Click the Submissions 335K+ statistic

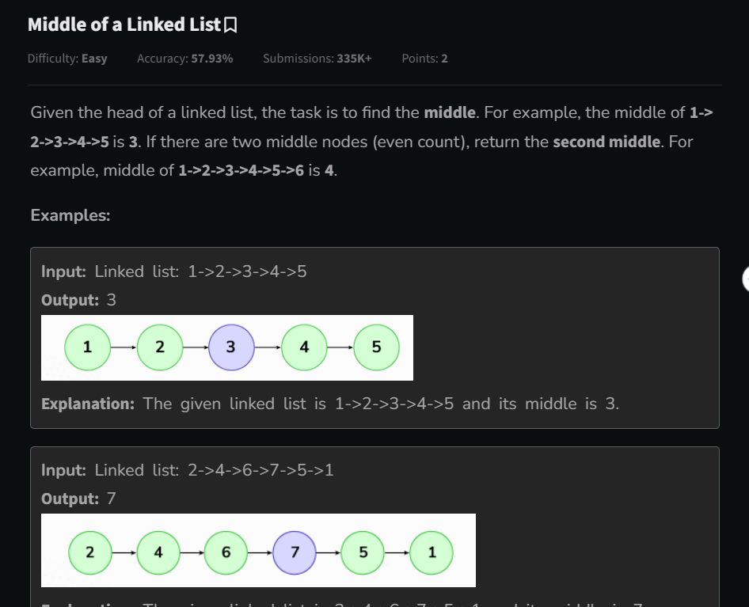(317, 59)
